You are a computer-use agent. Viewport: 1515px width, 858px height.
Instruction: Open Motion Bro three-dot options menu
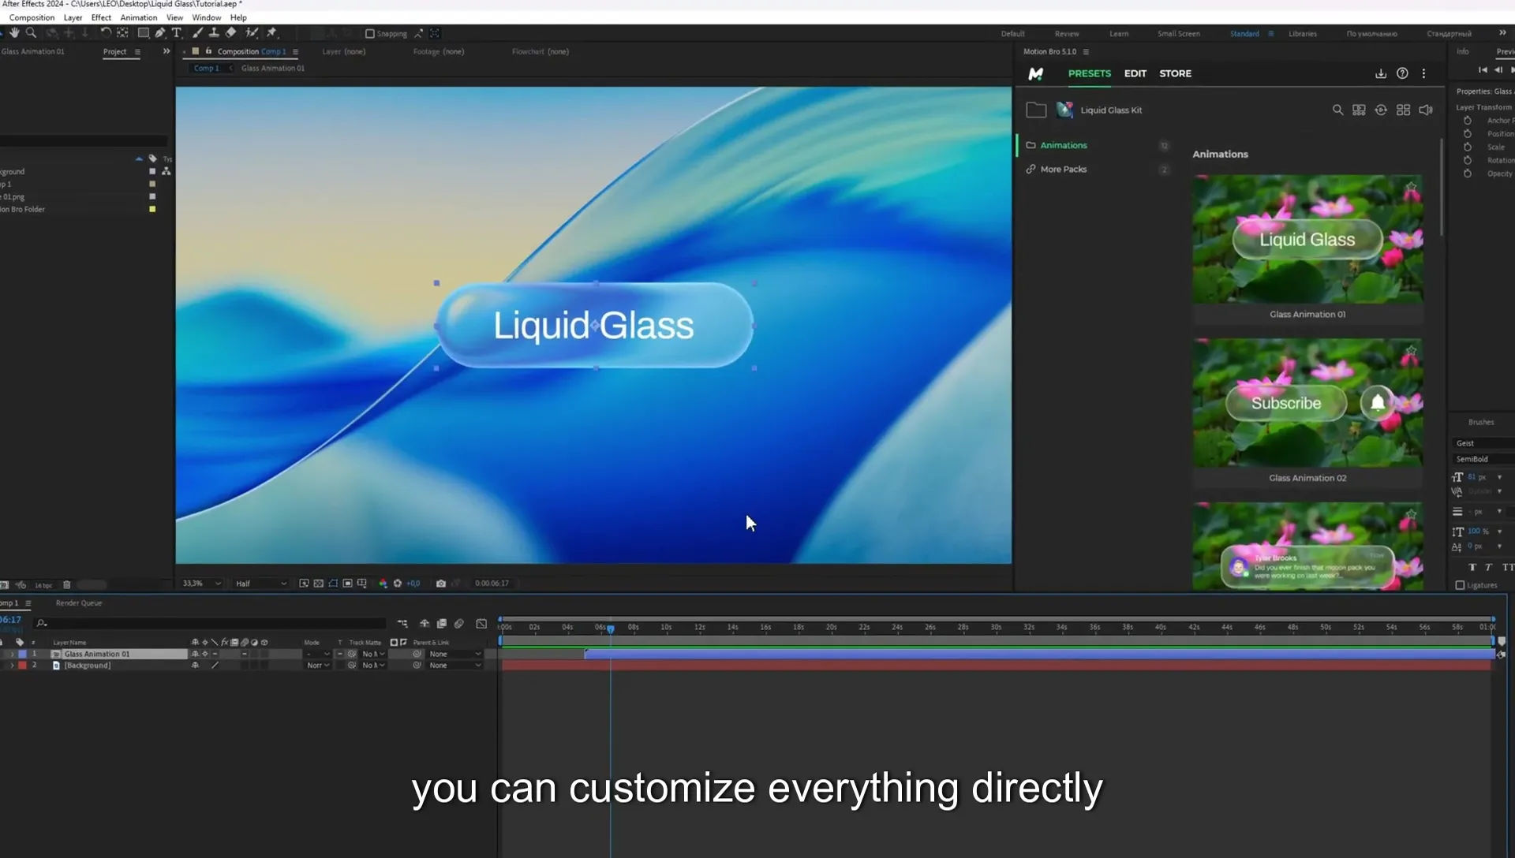coord(1424,73)
